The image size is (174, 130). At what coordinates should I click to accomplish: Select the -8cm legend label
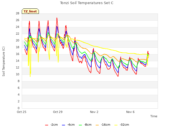[x=88, y=125]
